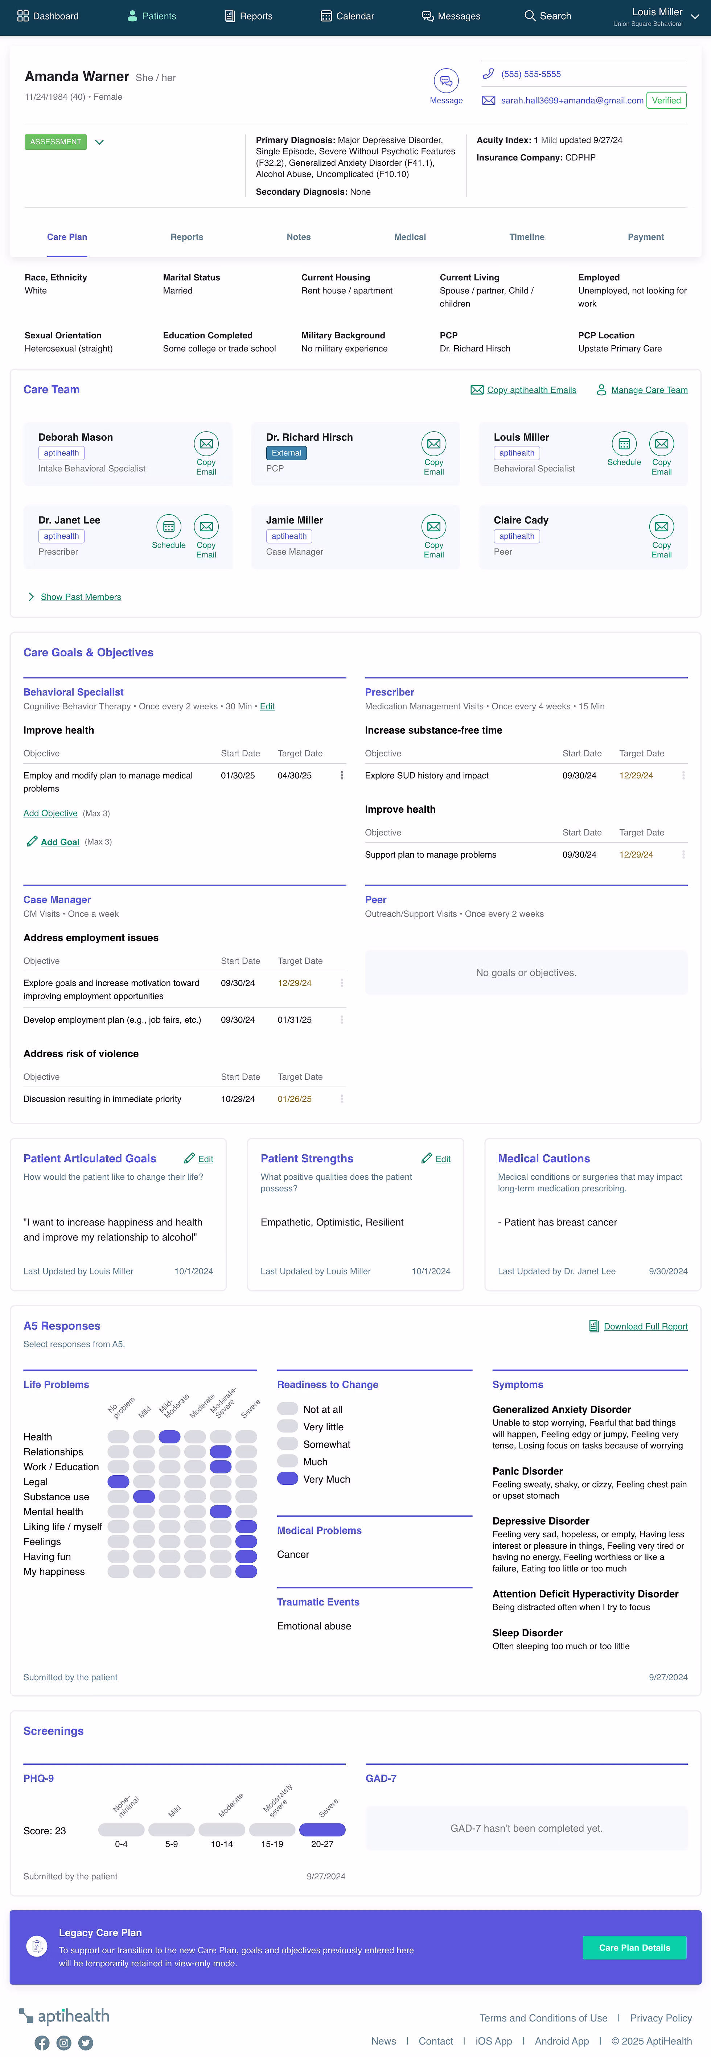Screen dimensions: 711x2057
Task: Open the Facebook icon in the footer
Action: [42, 2042]
